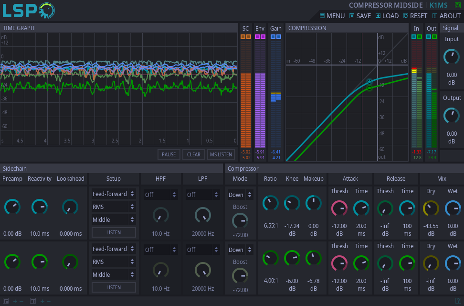464x306 pixels.
Task: Click the Signal Output knob
Action: click(x=452, y=116)
